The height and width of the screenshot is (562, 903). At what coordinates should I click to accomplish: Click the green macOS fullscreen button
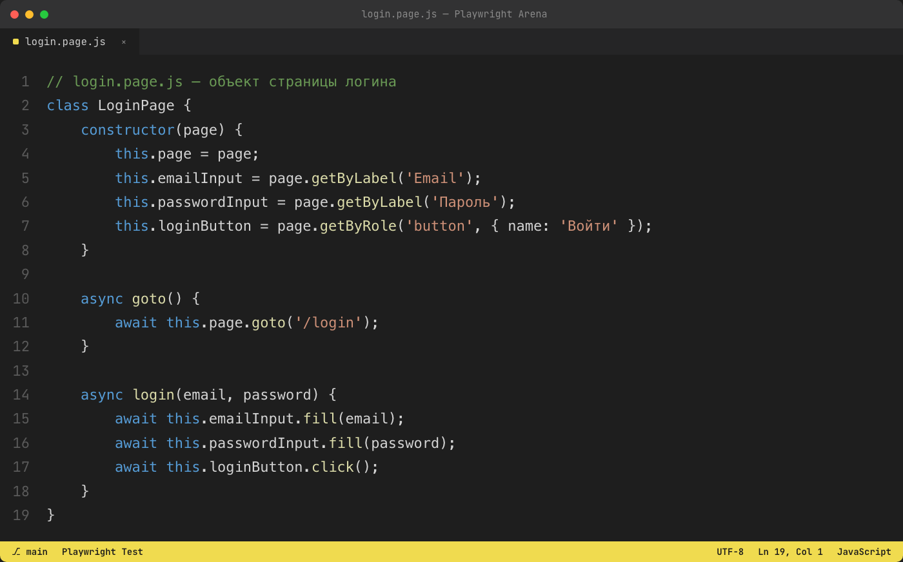tap(44, 14)
